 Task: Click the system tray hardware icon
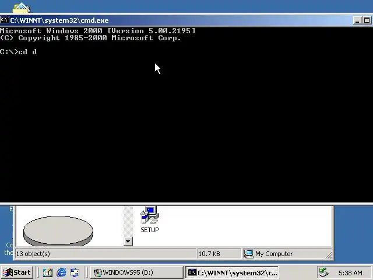[324, 272]
